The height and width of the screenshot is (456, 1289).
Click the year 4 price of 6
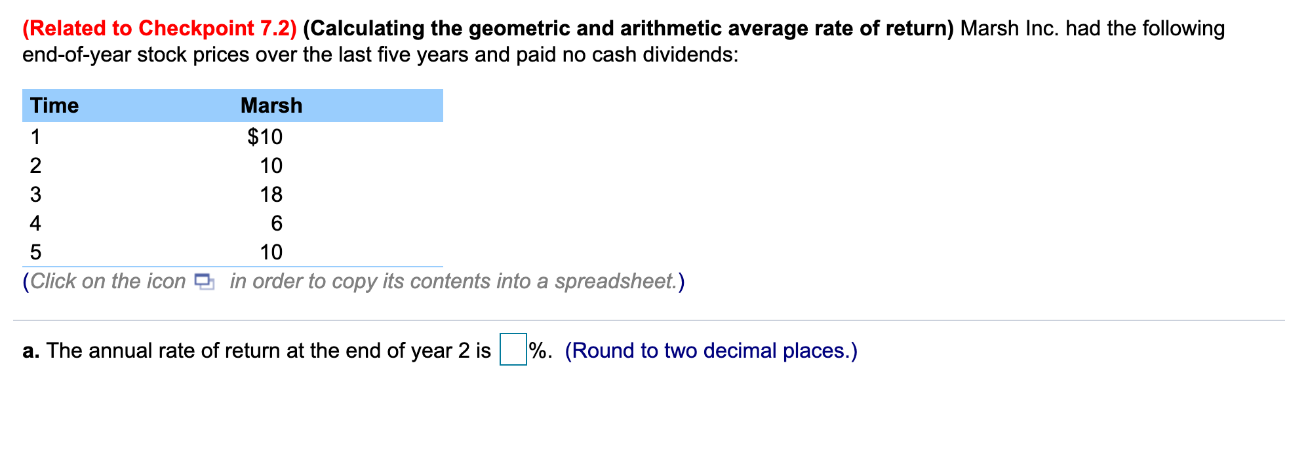277,223
